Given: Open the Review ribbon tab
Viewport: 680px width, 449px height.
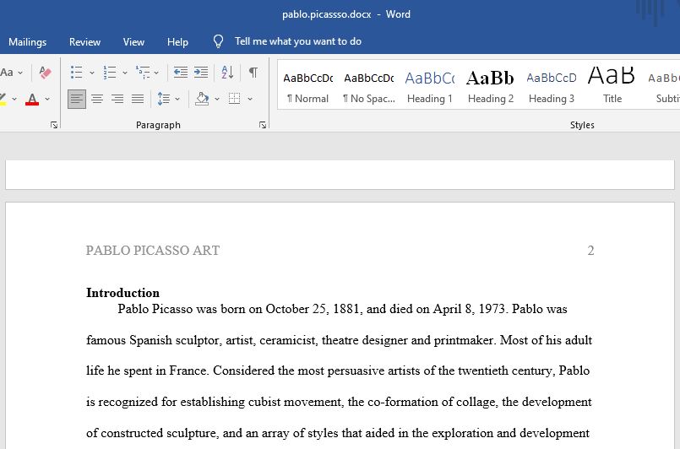Looking at the screenshot, I should [x=84, y=42].
